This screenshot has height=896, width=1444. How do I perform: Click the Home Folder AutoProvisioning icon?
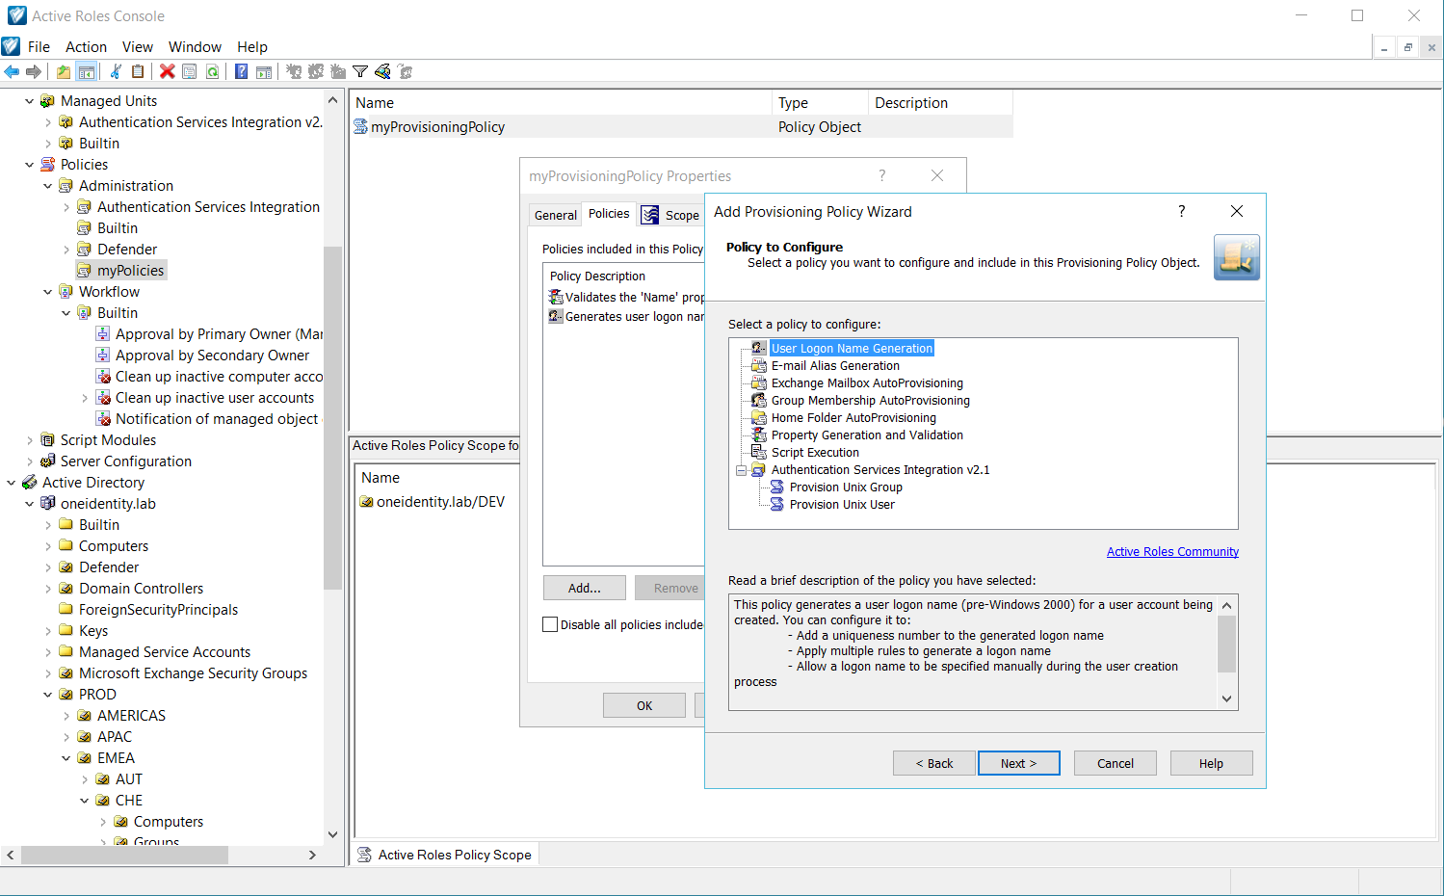pyautogui.click(x=759, y=417)
